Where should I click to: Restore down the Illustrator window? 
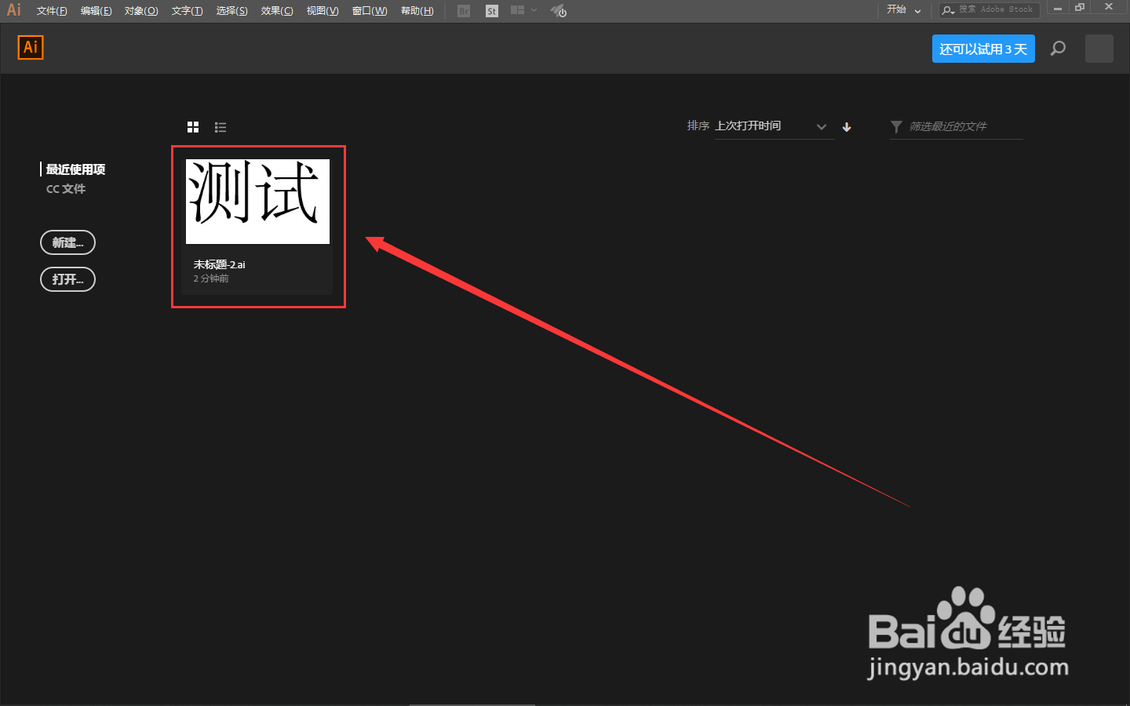[1080, 8]
